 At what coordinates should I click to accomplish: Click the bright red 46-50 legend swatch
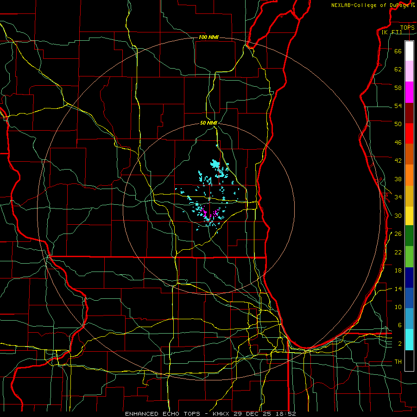[409, 133]
